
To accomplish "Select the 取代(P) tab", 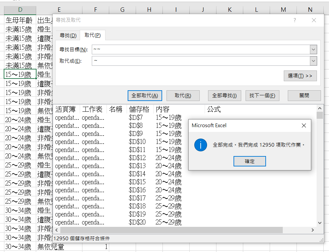I will tap(92, 36).
